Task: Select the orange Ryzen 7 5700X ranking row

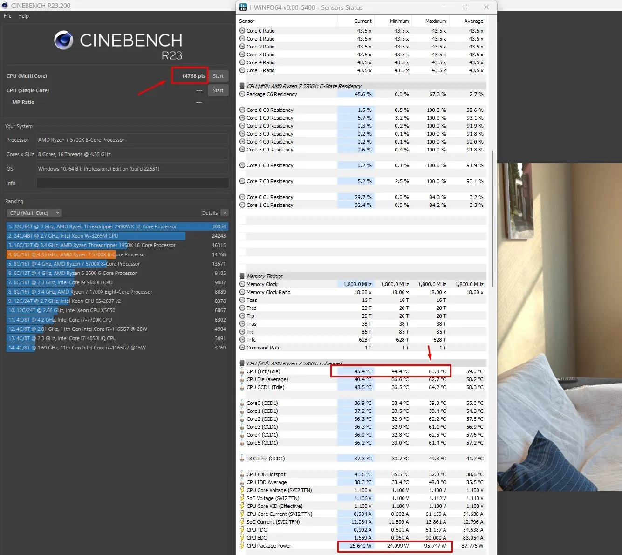Action: coord(117,254)
